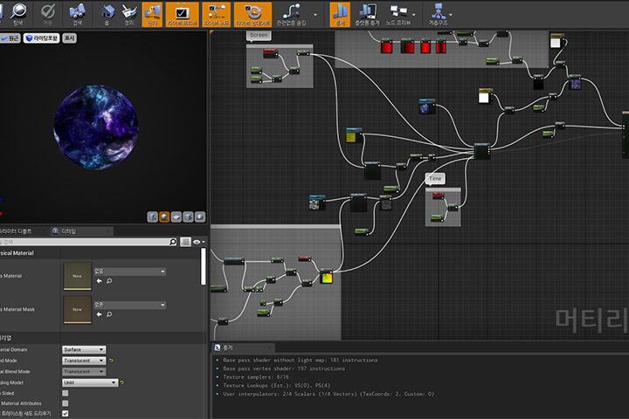
Task: Open the Hierarchy dropdown arrow
Action: 451,15
